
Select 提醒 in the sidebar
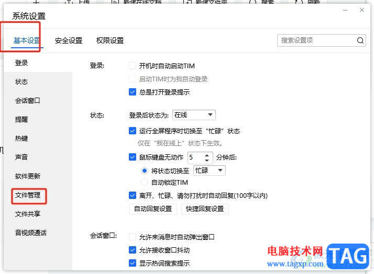pyautogui.click(x=21, y=120)
